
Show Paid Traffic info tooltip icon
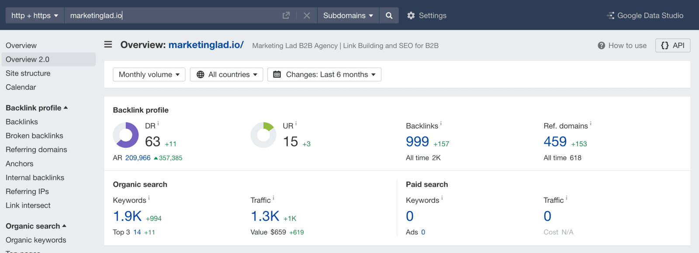tap(567, 198)
